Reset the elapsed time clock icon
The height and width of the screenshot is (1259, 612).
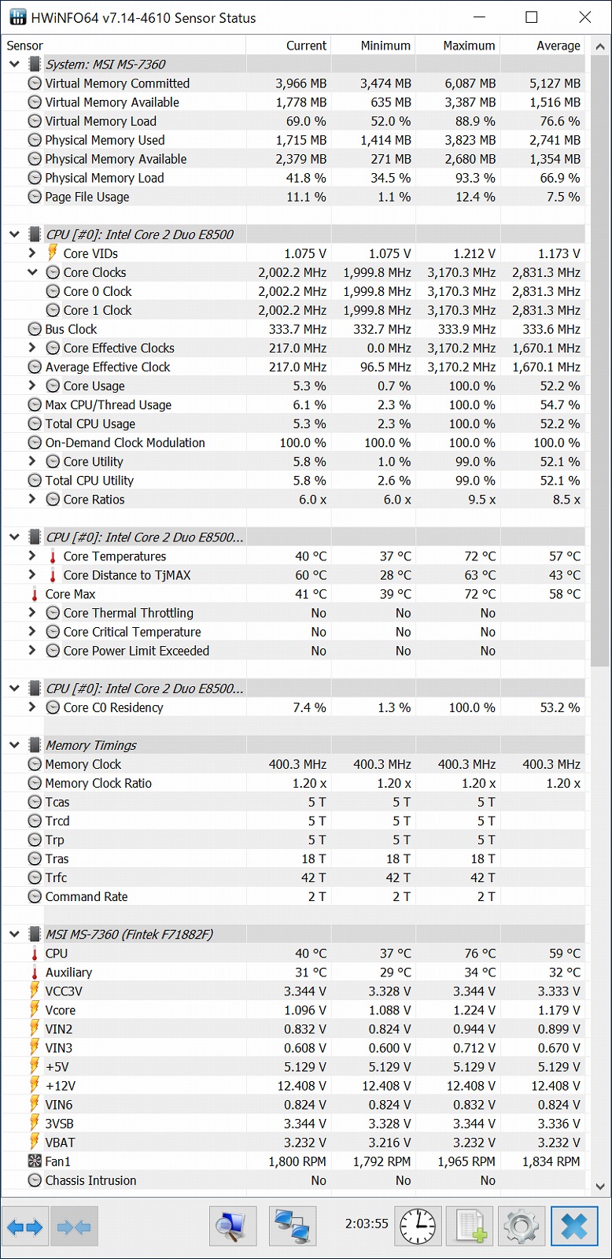click(x=418, y=1226)
